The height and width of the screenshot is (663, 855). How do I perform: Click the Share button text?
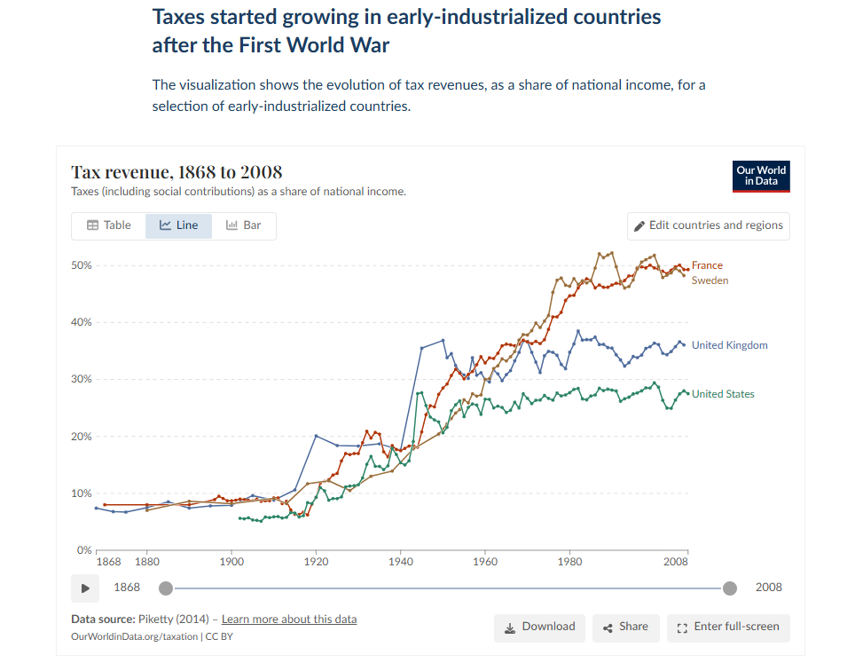pyautogui.click(x=633, y=627)
